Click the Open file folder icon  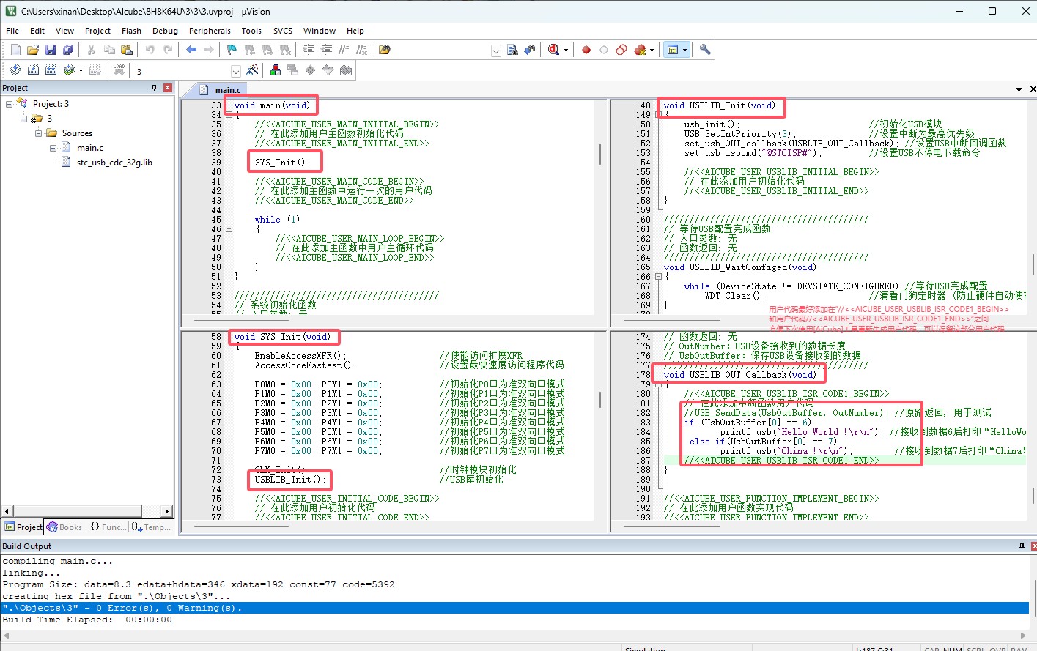33,50
